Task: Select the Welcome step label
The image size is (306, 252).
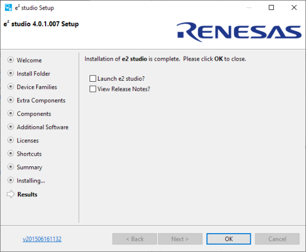Action: pyautogui.click(x=29, y=60)
